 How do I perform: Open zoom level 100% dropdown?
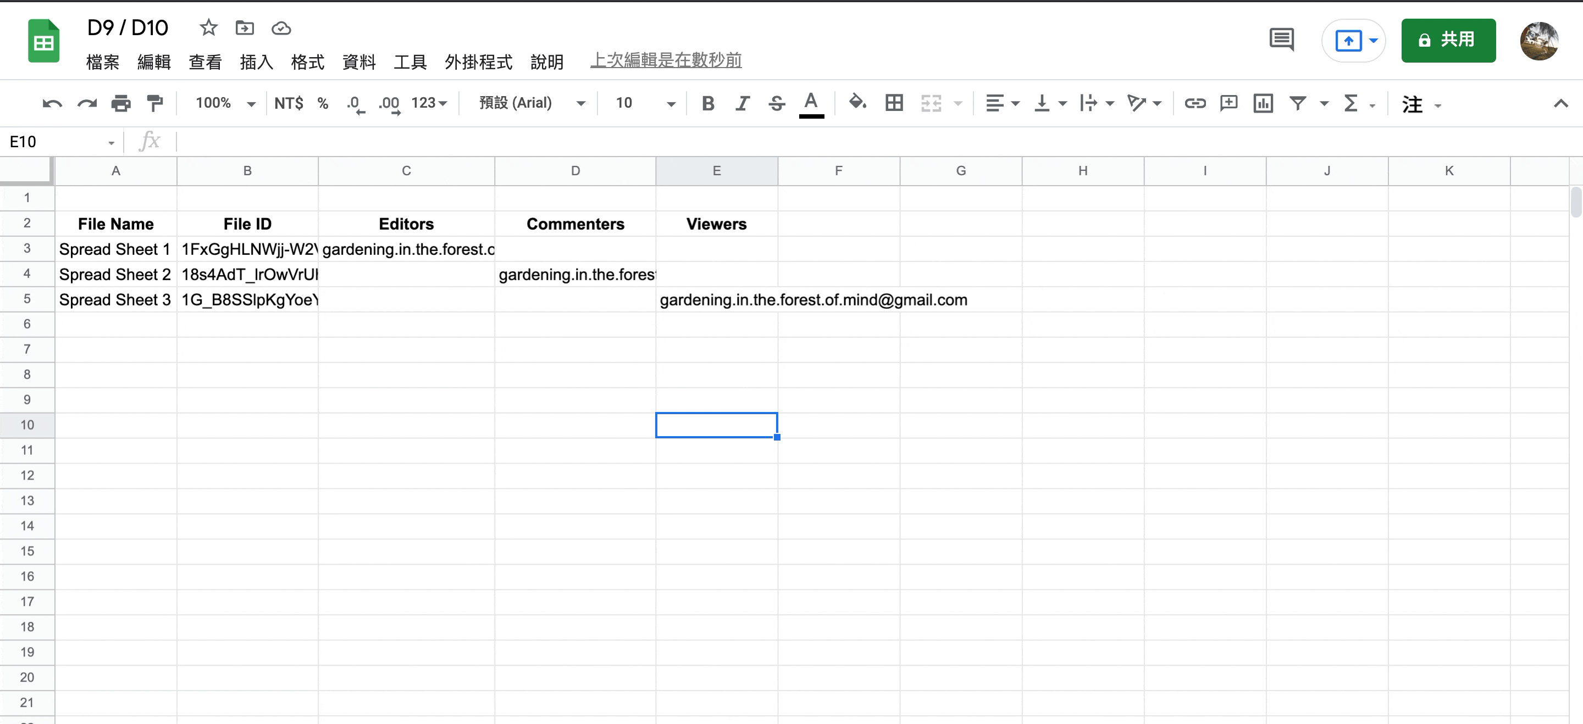(x=225, y=103)
